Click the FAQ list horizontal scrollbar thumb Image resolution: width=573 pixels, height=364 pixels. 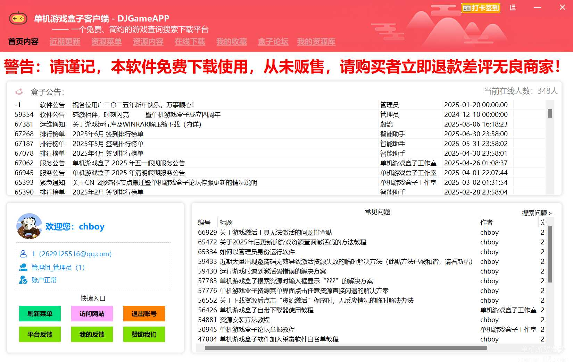pos(346,348)
